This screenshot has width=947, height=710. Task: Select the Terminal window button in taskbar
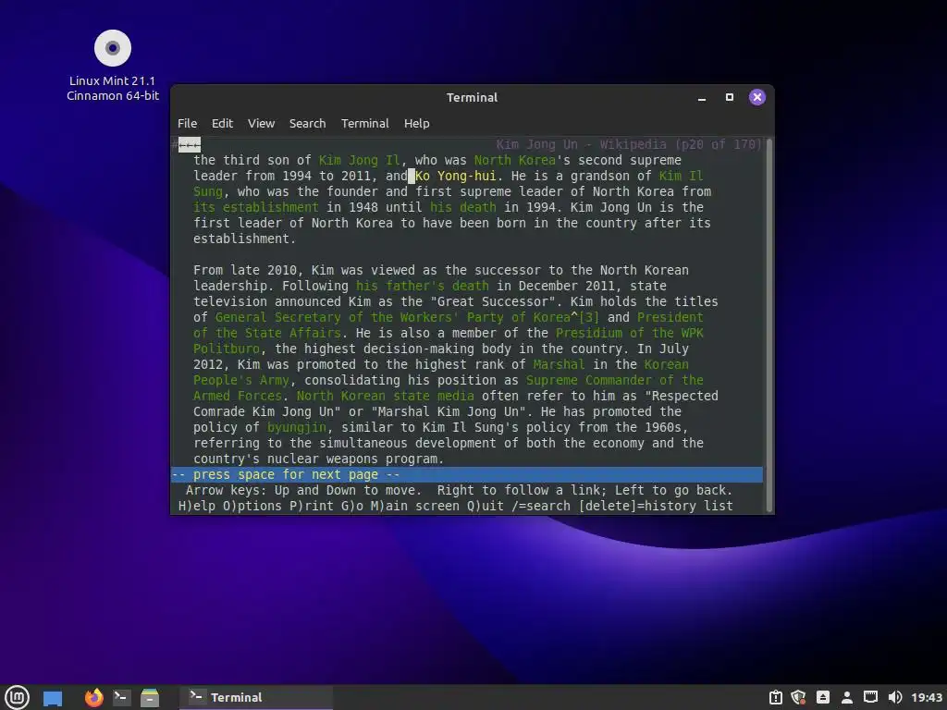tap(256, 697)
